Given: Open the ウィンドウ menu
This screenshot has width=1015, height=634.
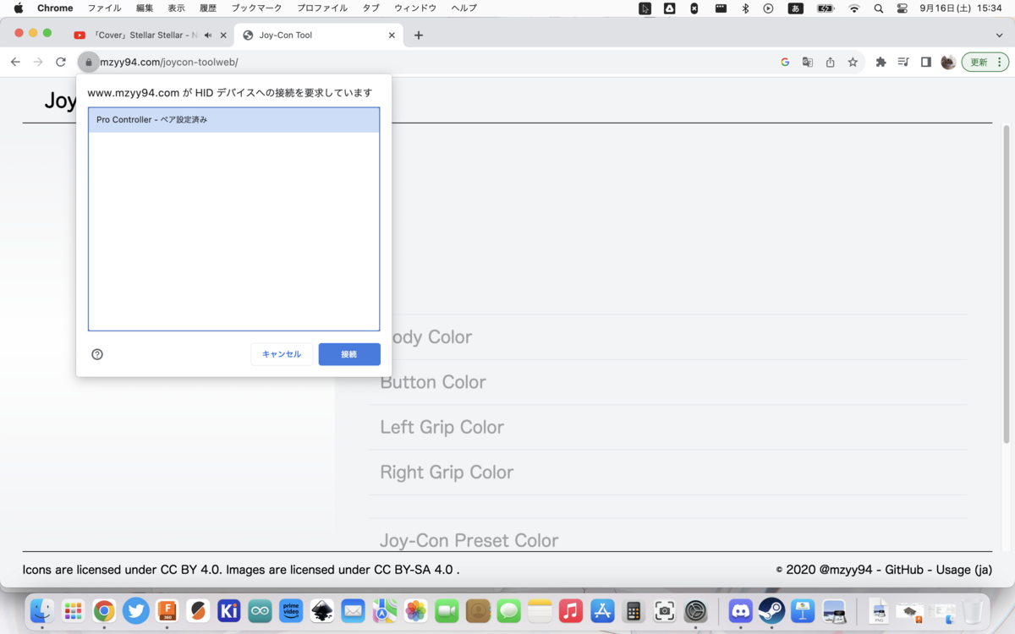Looking at the screenshot, I should click(x=415, y=8).
